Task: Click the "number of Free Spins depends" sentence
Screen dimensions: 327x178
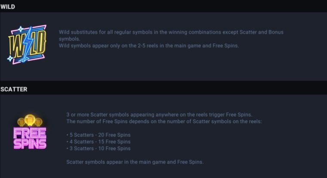Action: click(x=164, y=122)
